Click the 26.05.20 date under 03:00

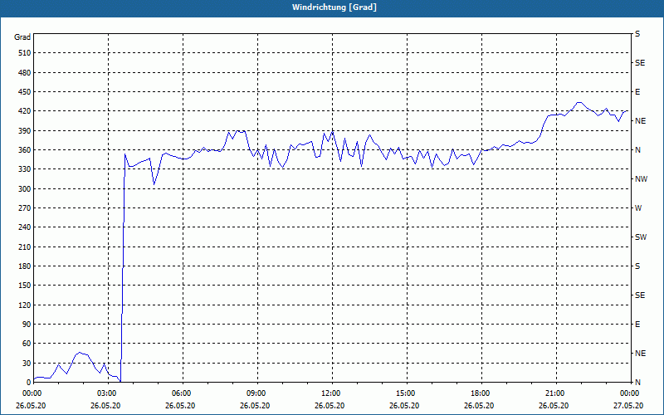click(x=105, y=406)
